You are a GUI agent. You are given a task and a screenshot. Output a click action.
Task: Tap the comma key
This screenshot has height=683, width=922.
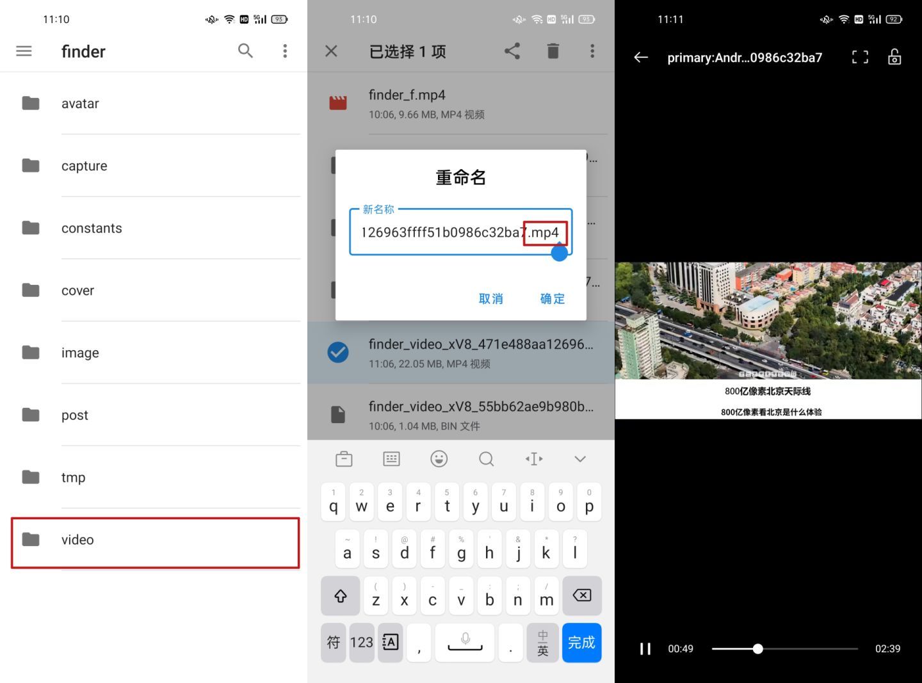pyautogui.click(x=419, y=643)
